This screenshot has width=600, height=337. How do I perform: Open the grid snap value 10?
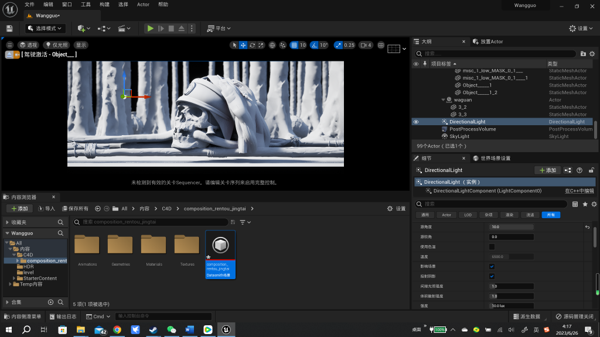(303, 45)
